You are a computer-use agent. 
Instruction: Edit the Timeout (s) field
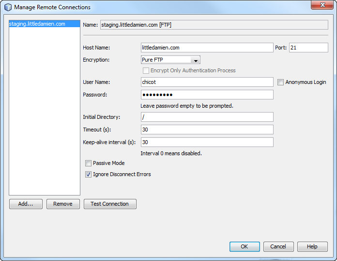coord(207,130)
